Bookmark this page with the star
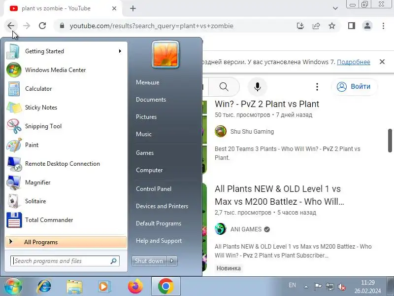394x296 pixels. (332, 26)
